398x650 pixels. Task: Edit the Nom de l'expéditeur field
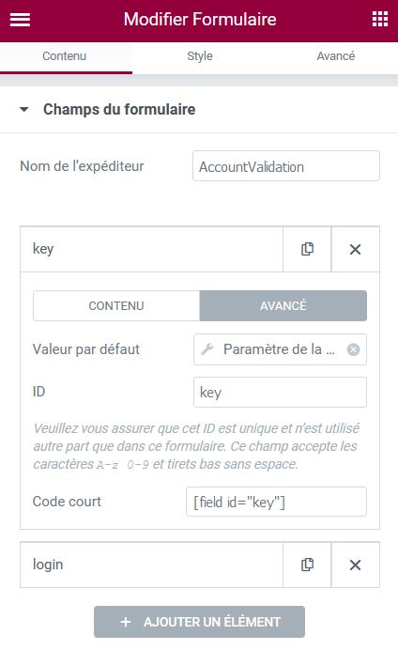[x=285, y=166]
